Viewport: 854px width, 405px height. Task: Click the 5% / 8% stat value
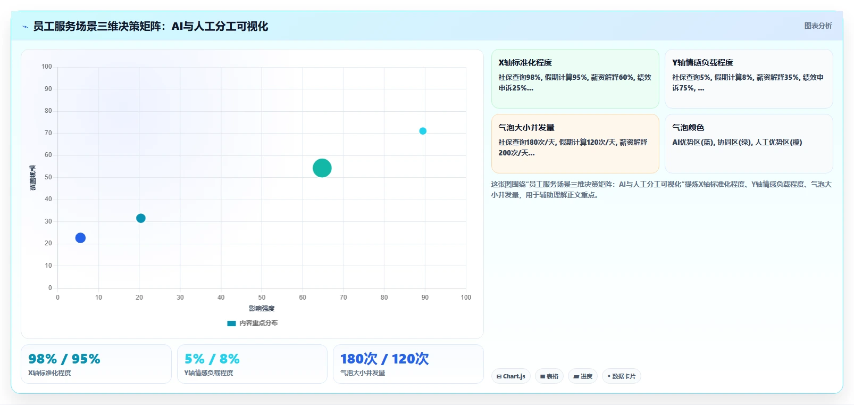tap(212, 359)
